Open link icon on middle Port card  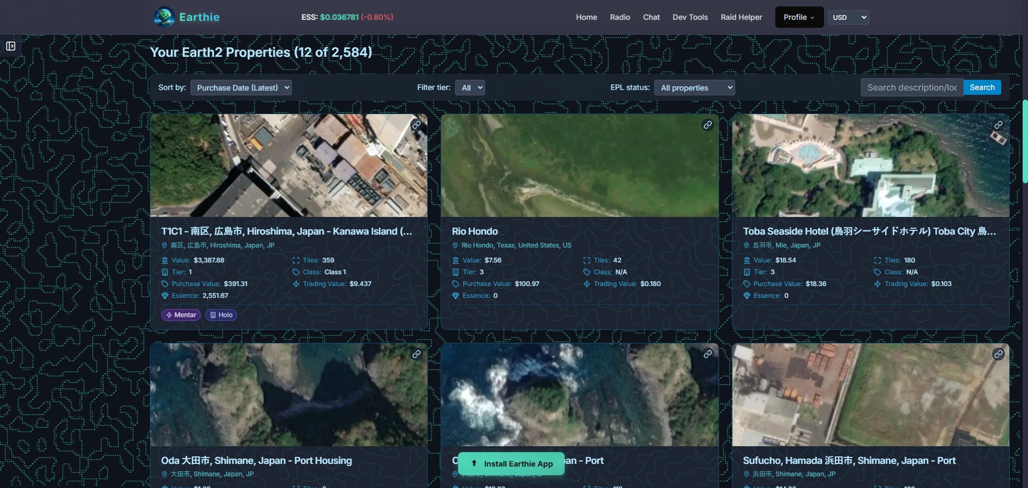pyautogui.click(x=708, y=354)
